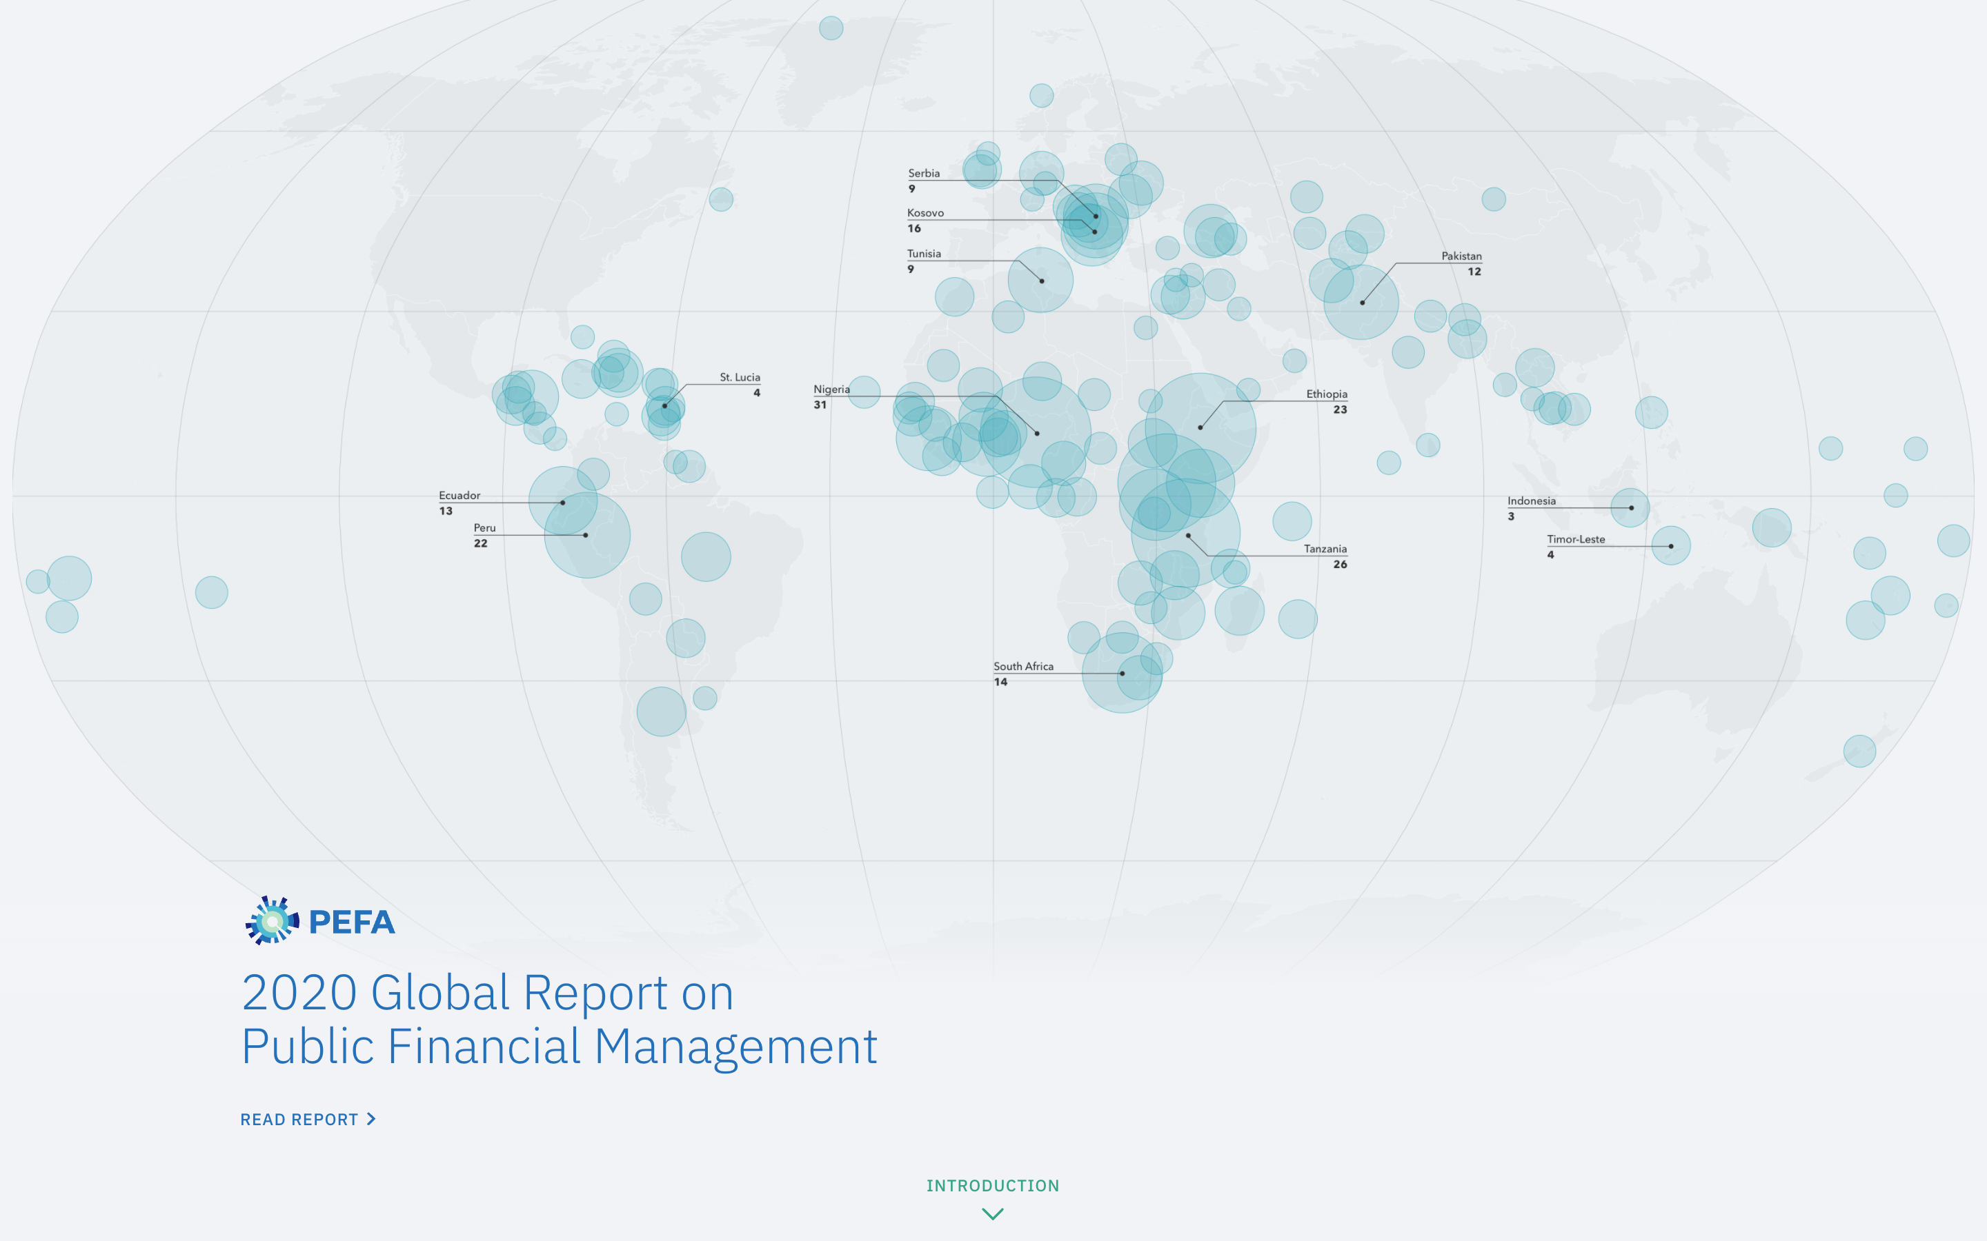The width and height of the screenshot is (1987, 1241).
Task: Click the Tanzania bubble marker dot
Action: pyautogui.click(x=1188, y=536)
